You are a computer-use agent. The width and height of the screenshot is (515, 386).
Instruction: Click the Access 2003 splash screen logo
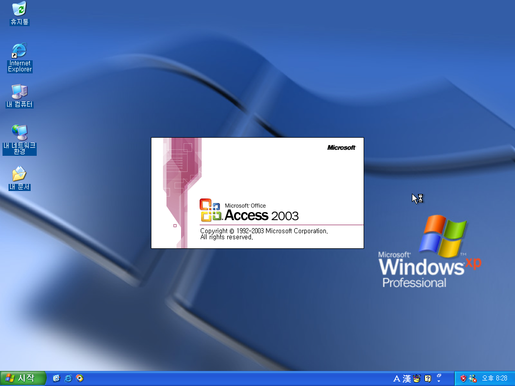pyautogui.click(x=210, y=210)
